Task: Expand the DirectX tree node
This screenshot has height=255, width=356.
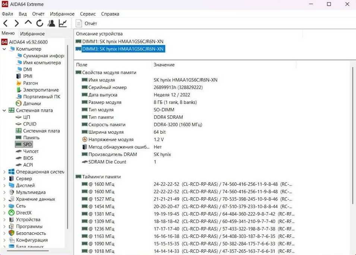Action: 4,213
